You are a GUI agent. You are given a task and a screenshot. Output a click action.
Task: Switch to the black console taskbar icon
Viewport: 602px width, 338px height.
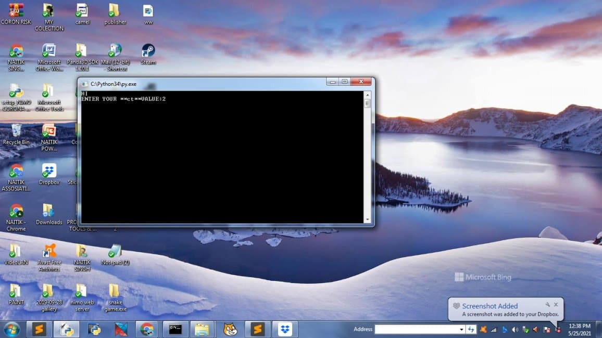click(x=175, y=329)
